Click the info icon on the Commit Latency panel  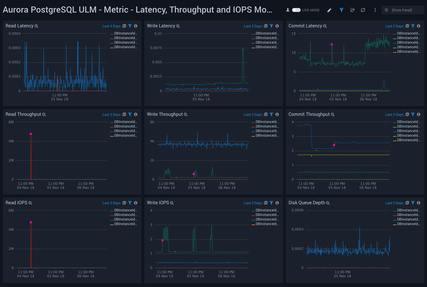tap(418, 26)
